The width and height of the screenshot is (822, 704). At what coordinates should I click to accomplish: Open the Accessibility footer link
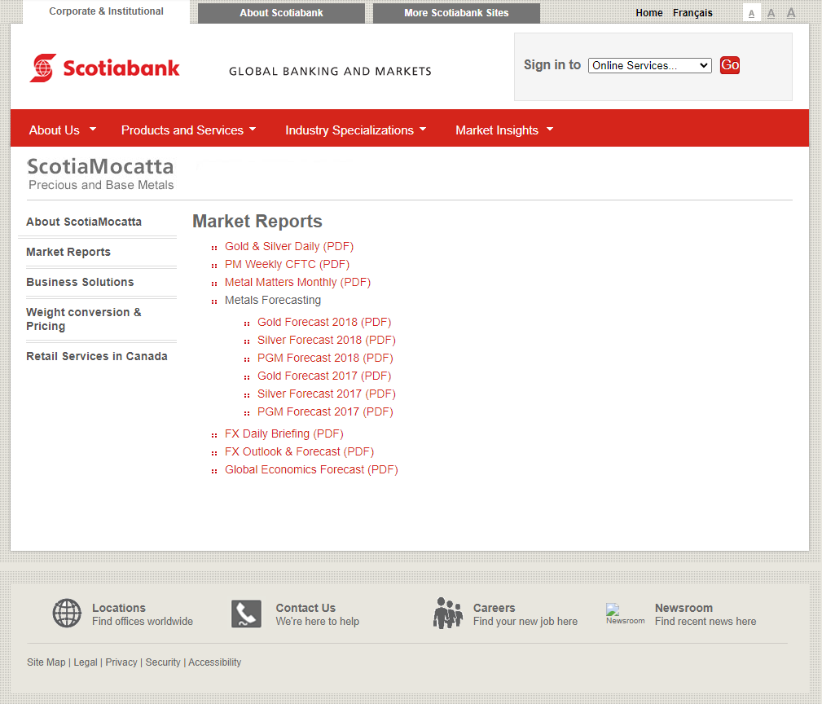tap(215, 662)
